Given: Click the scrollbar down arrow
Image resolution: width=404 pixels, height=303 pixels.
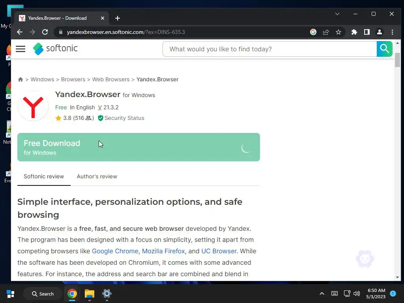Looking at the screenshot, I should [397, 277].
